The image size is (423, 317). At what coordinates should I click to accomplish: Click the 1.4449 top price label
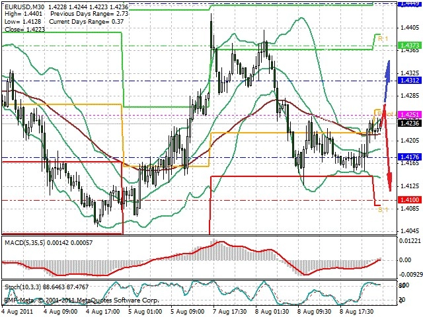(x=410, y=3)
